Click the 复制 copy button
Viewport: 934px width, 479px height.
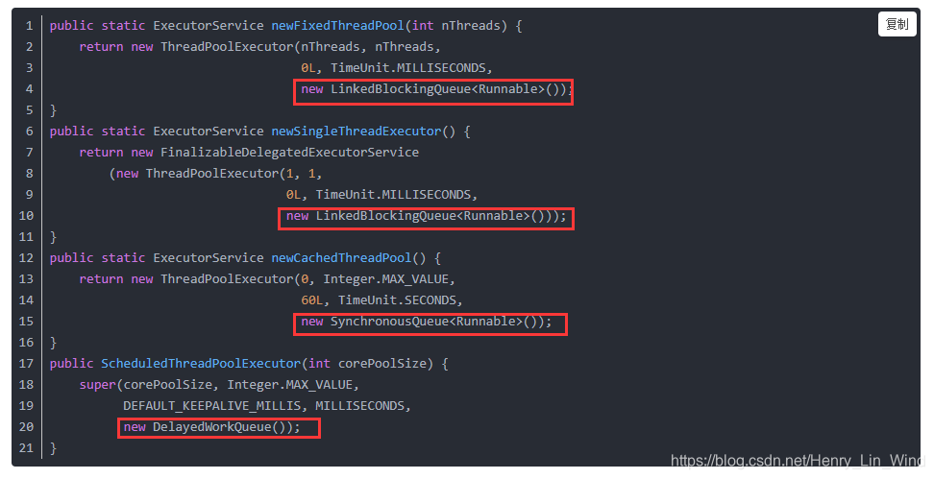click(897, 24)
